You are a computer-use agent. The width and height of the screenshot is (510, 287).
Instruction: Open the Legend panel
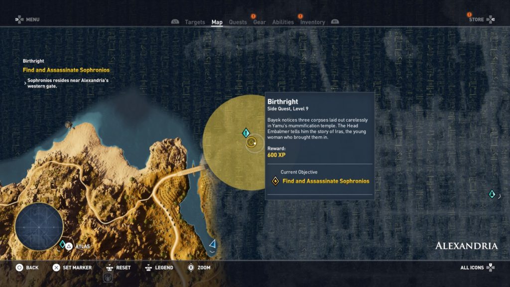159,268
